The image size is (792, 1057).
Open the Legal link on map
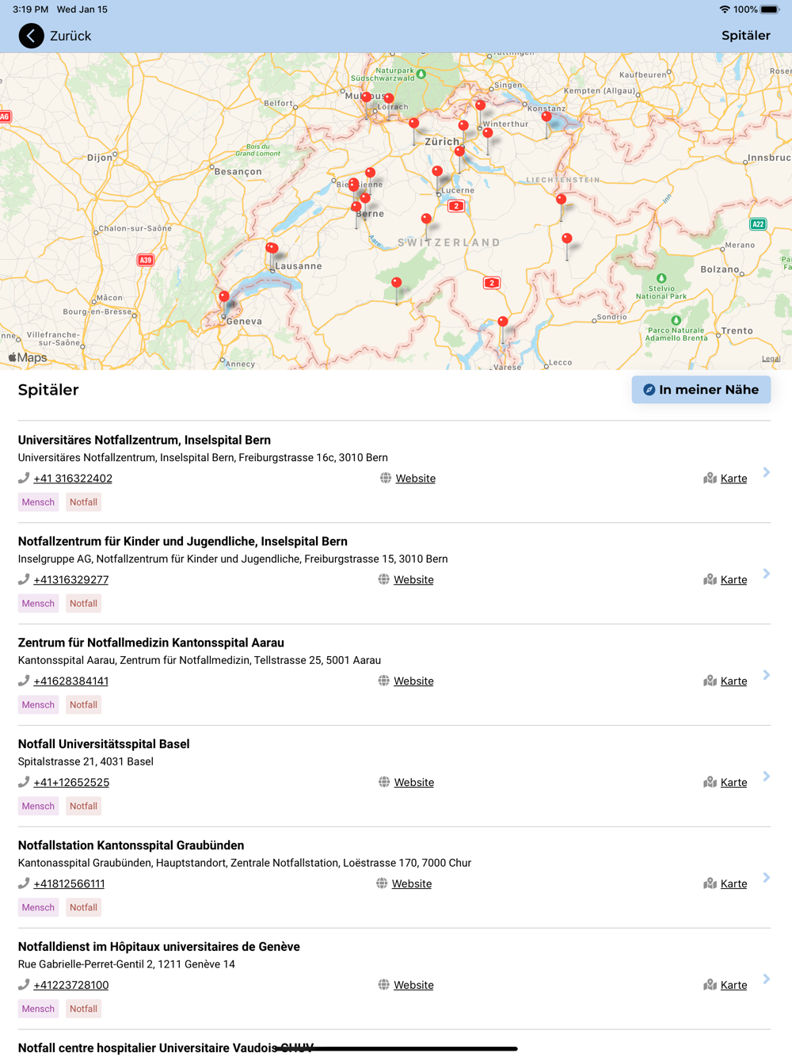point(771,359)
